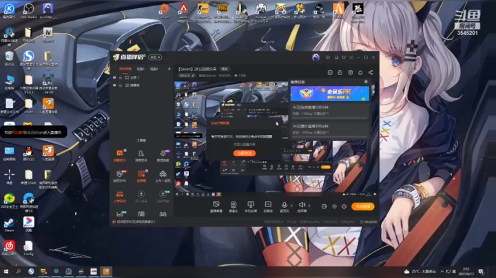Switch to the 场景1 tab
Screen dimensions: 496x278
[x=141, y=69]
